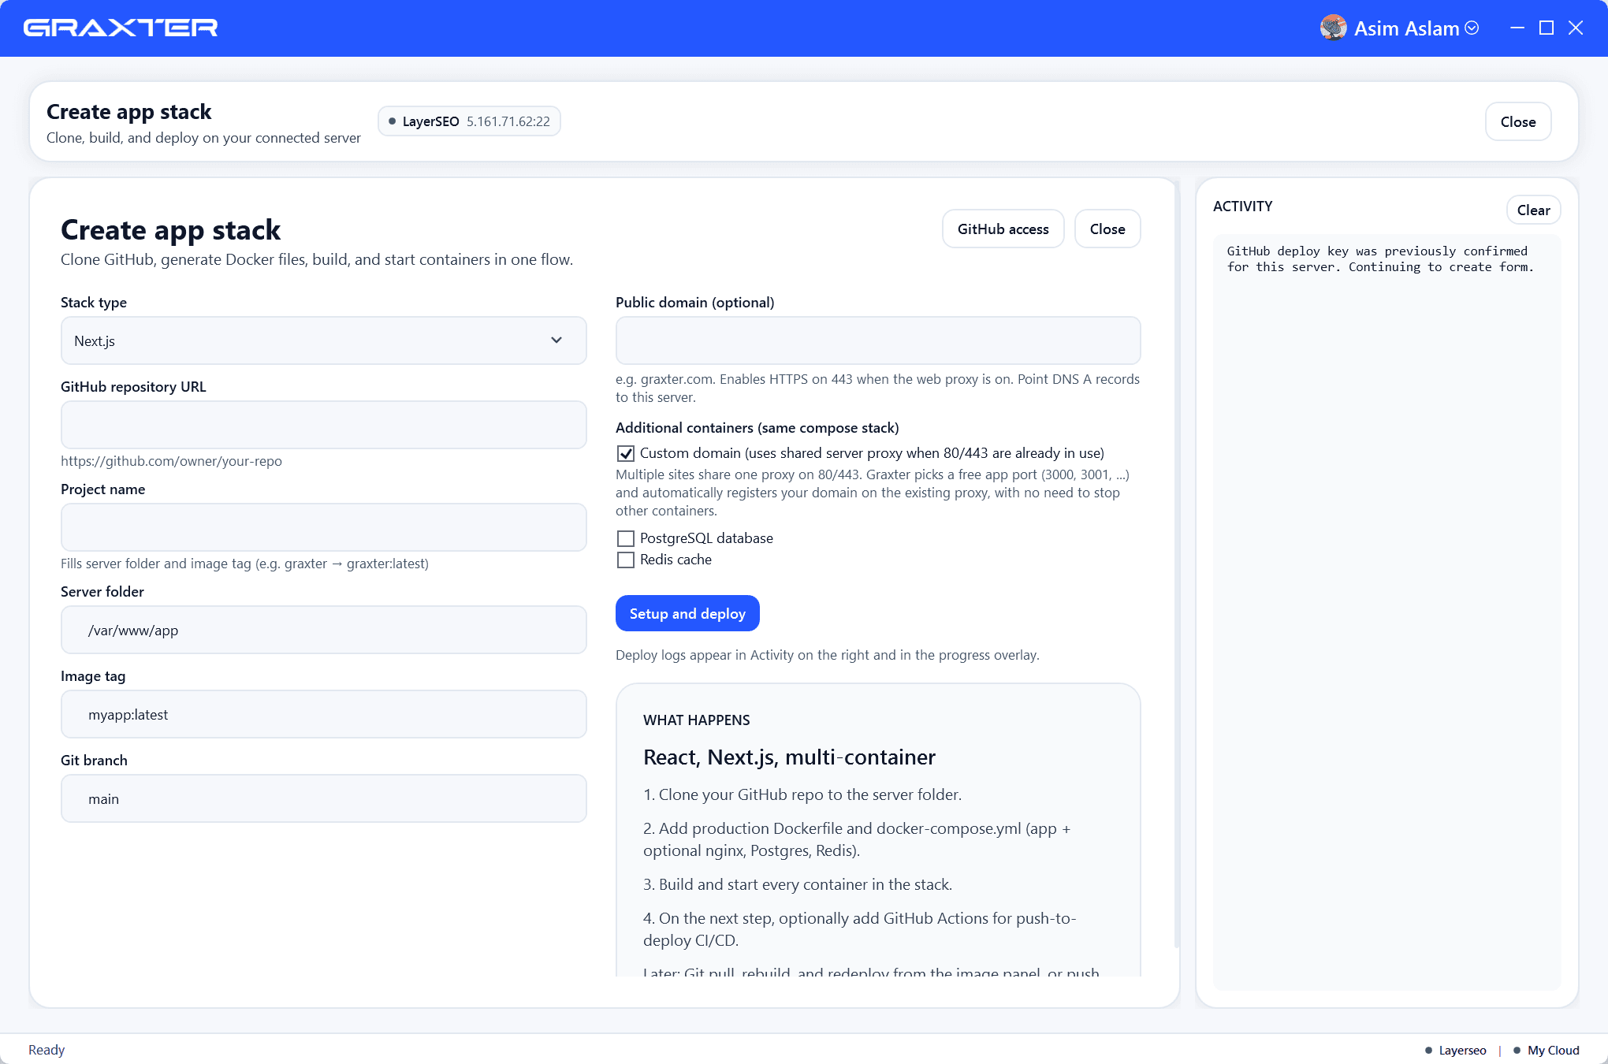Click the Image tag field myapp:latest
1608x1064 pixels.
324,714
